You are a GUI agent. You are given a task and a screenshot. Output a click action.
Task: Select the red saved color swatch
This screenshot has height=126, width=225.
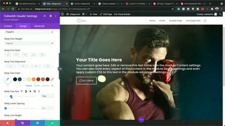tap(38, 79)
